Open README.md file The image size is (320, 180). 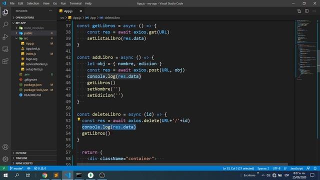click(x=34, y=95)
